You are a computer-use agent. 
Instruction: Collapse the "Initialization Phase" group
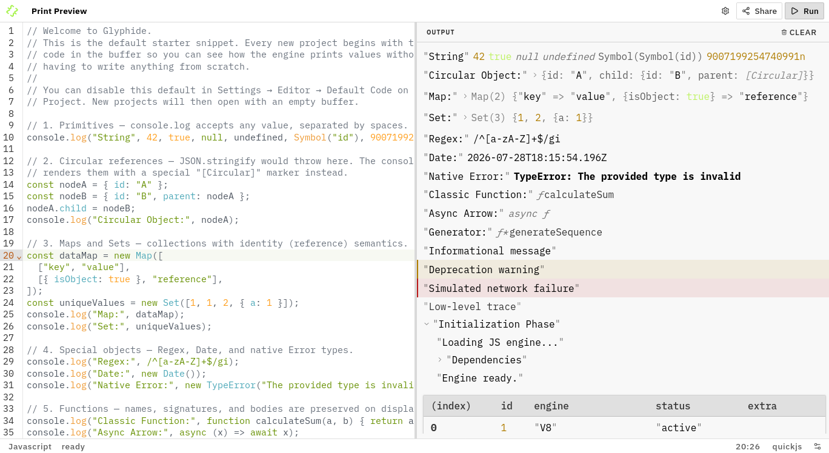coord(427,324)
